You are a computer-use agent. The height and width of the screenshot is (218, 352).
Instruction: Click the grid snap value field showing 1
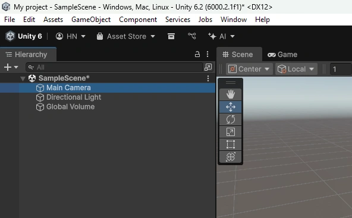coord(341,69)
